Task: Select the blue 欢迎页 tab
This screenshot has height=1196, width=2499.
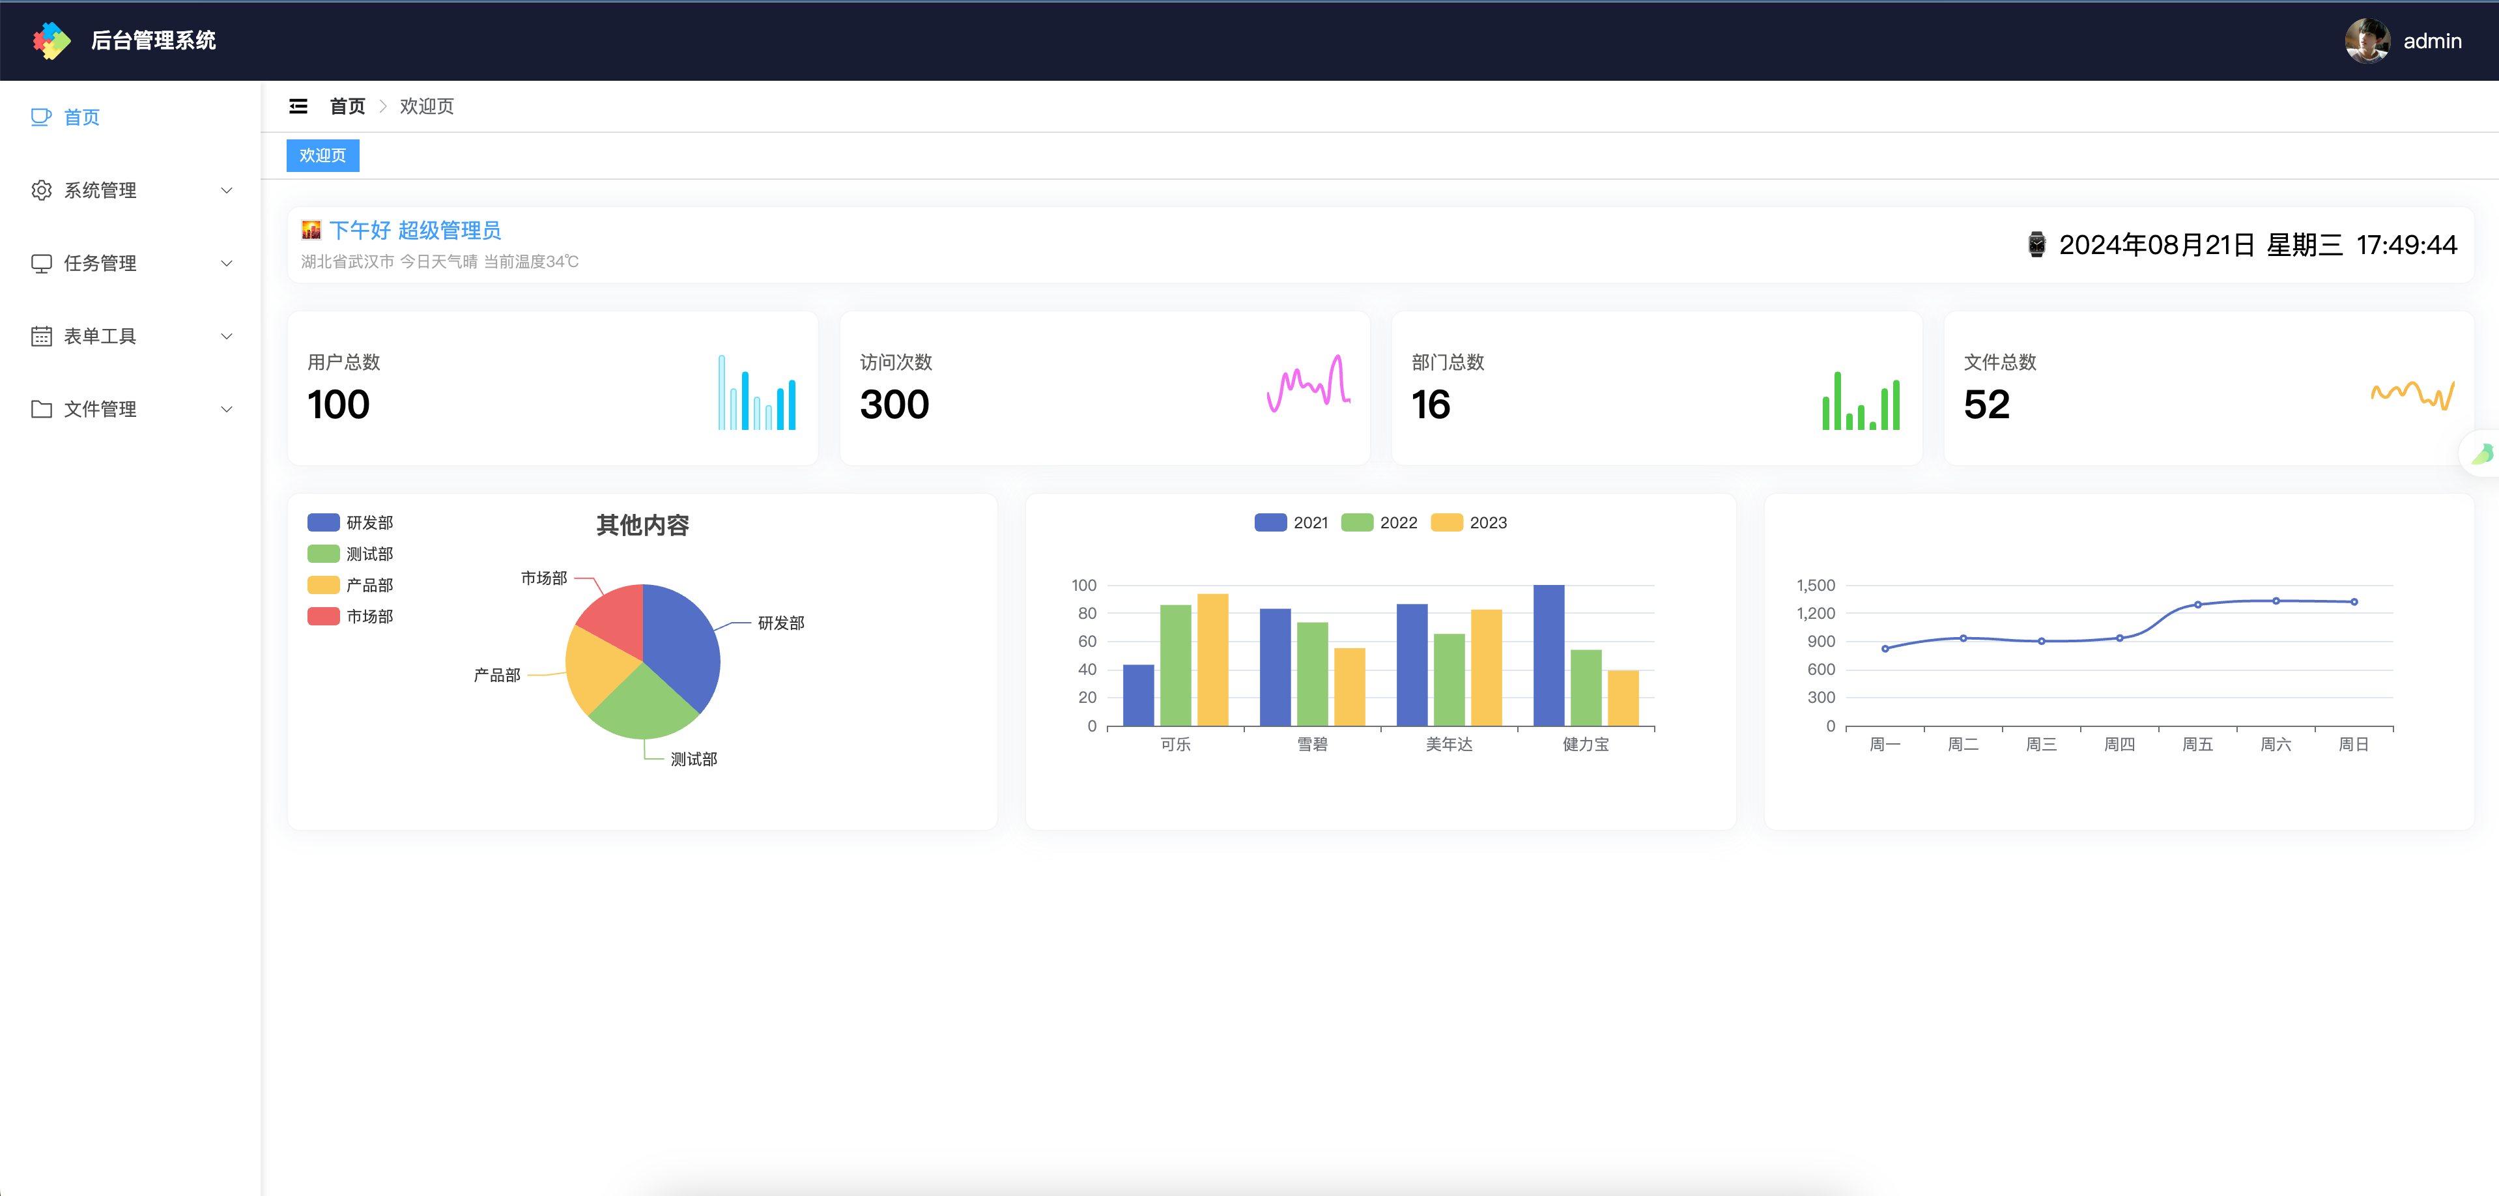Action: (x=322, y=155)
